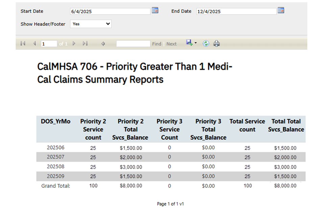
Task: Click the back to parent report arrow
Action: [x=103, y=44]
